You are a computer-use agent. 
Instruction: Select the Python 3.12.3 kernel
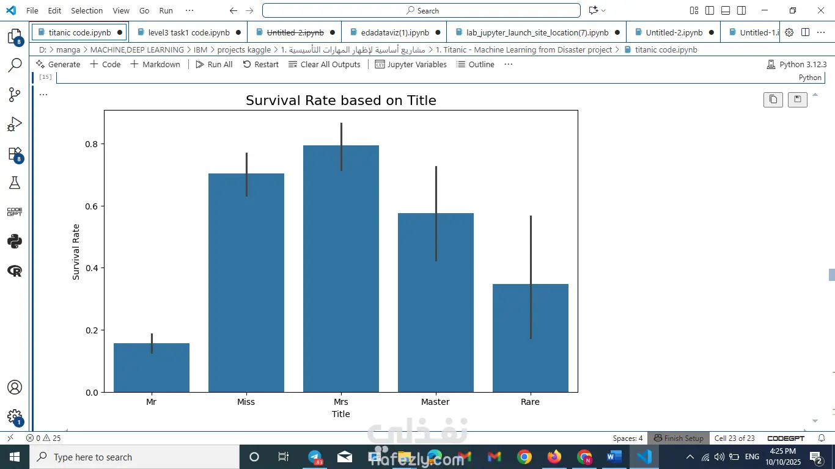796,64
